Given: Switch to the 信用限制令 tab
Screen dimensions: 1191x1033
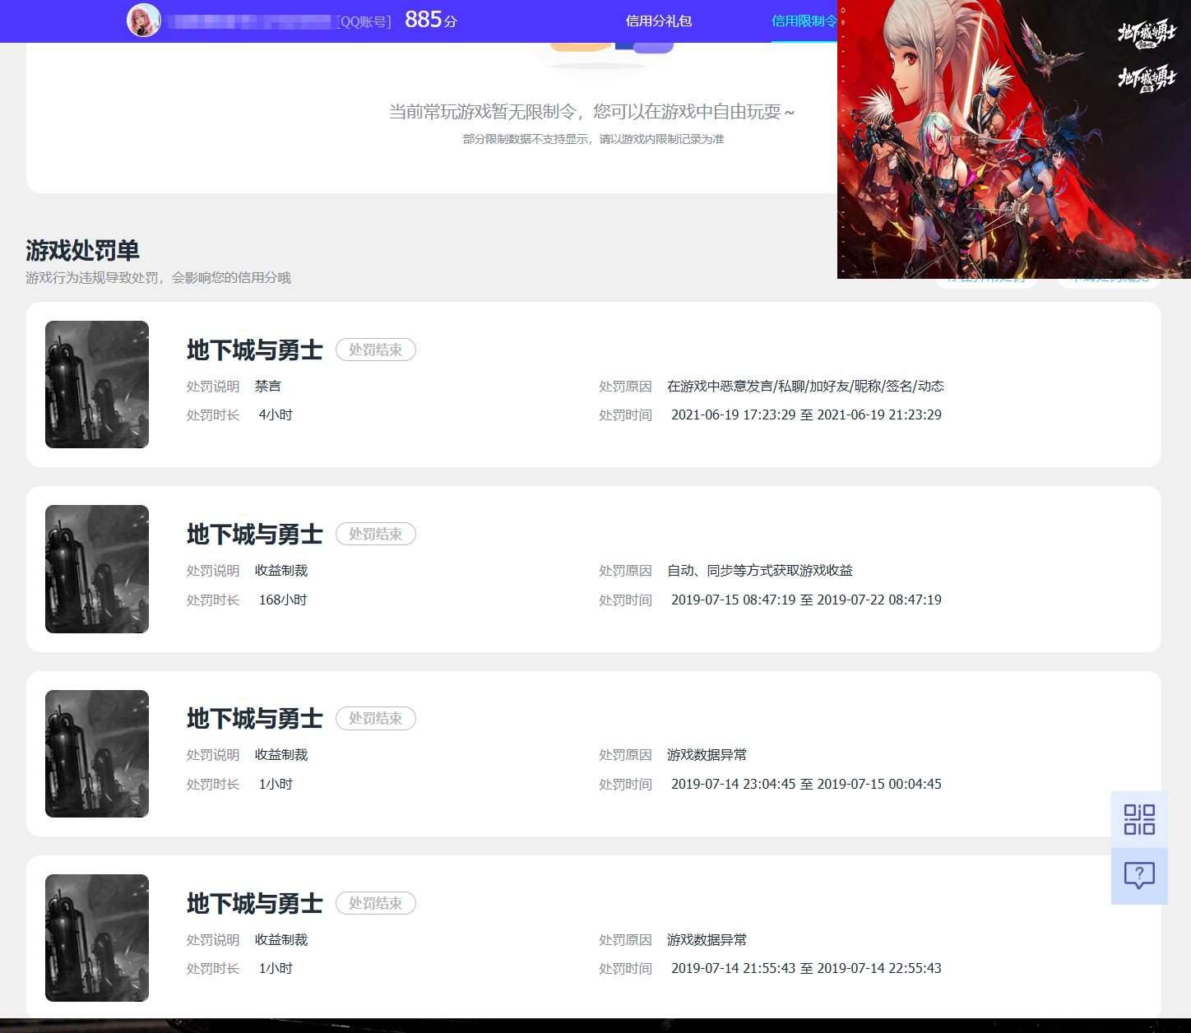Looking at the screenshot, I should [x=804, y=21].
